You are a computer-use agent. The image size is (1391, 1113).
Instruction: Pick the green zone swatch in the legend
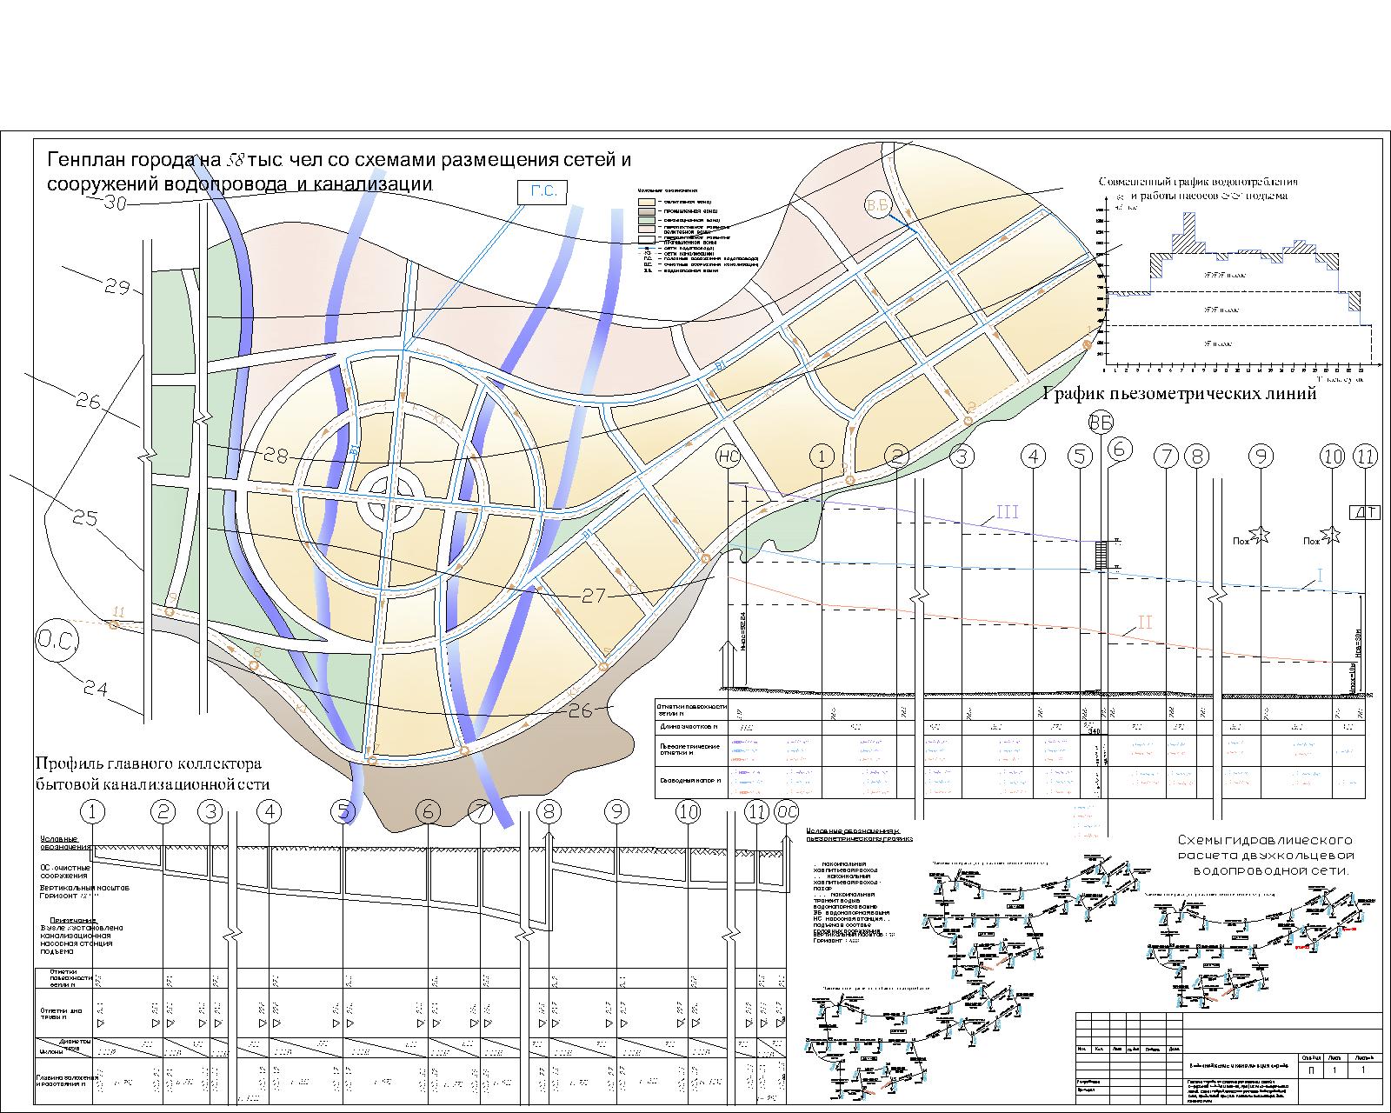coord(646,221)
